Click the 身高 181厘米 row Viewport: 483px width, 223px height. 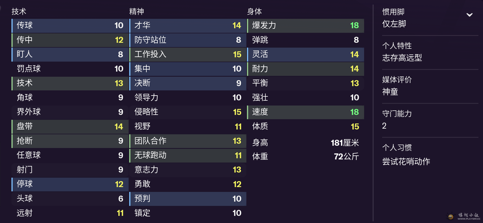tap(306, 143)
